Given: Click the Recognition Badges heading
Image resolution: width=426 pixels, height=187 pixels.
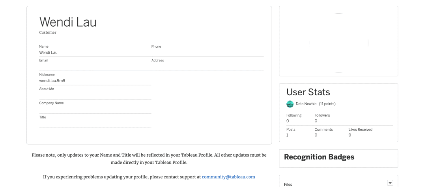Looking at the screenshot, I should pyautogui.click(x=319, y=157).
